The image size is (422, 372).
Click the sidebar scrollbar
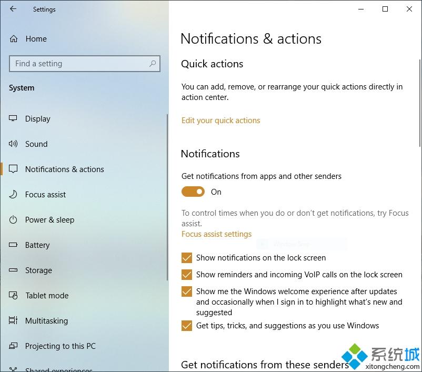(167, 197)
